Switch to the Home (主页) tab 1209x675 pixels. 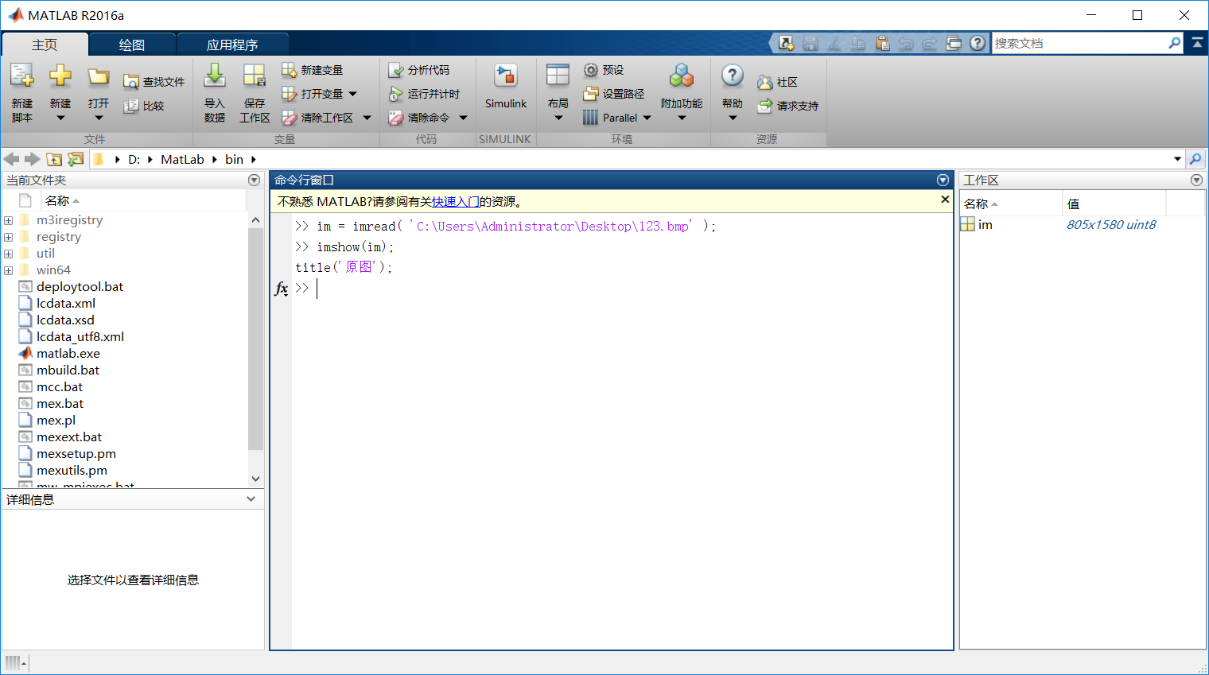point(45,45)
